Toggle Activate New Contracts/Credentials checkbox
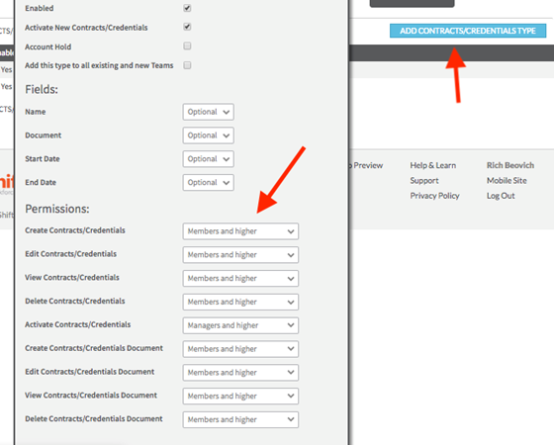554x445 pixels. click(x=187, y=27)
